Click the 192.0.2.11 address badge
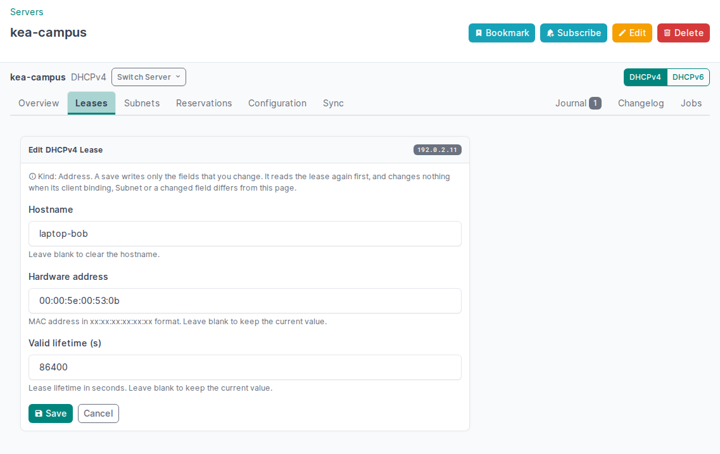This screenshot has height=454, width=720. pyautogui.click(x=437, y=150)
